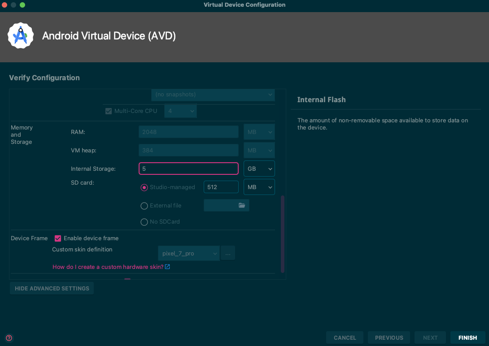Toggle the Multi-Core CPU checkbox

109,111
